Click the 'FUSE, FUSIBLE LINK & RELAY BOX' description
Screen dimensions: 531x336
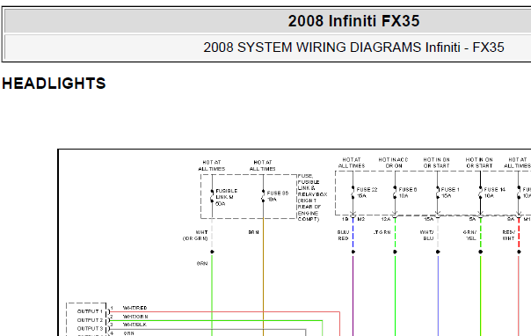[312, 198]
